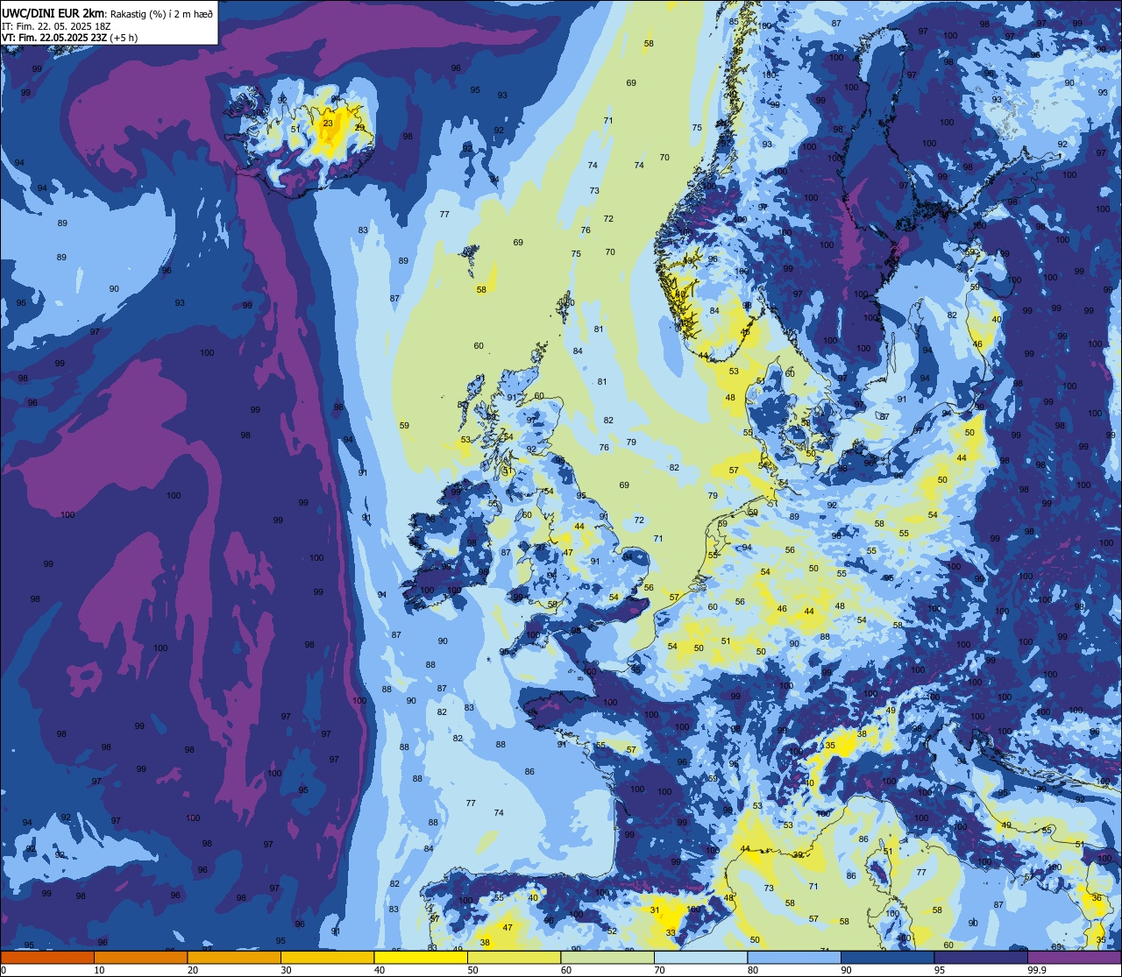Choose the purple legend swatch above 99.9
1122x977 pixels.
1074,958
